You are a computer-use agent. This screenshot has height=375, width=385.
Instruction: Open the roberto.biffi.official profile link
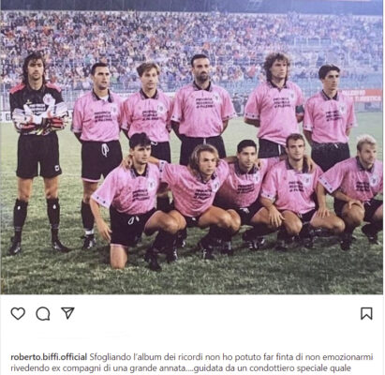click(49, 357)
